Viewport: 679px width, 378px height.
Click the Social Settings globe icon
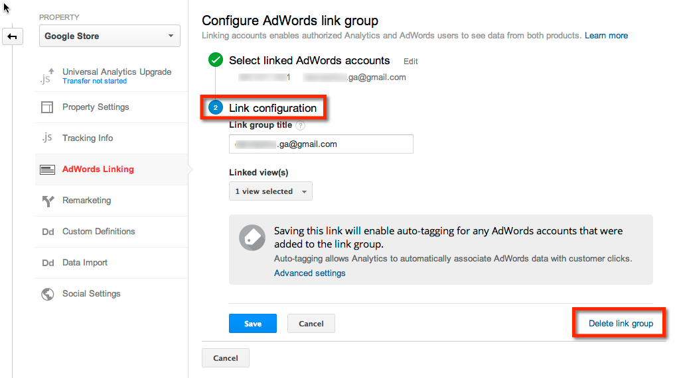(48, 294)
